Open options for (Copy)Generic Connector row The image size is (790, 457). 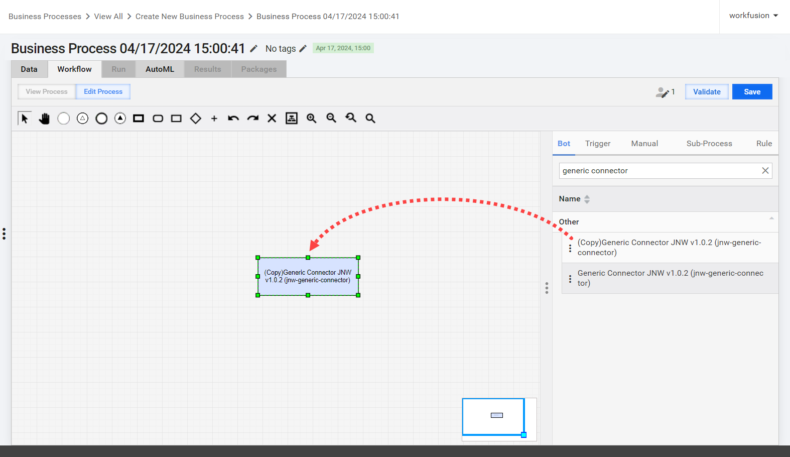570,248
